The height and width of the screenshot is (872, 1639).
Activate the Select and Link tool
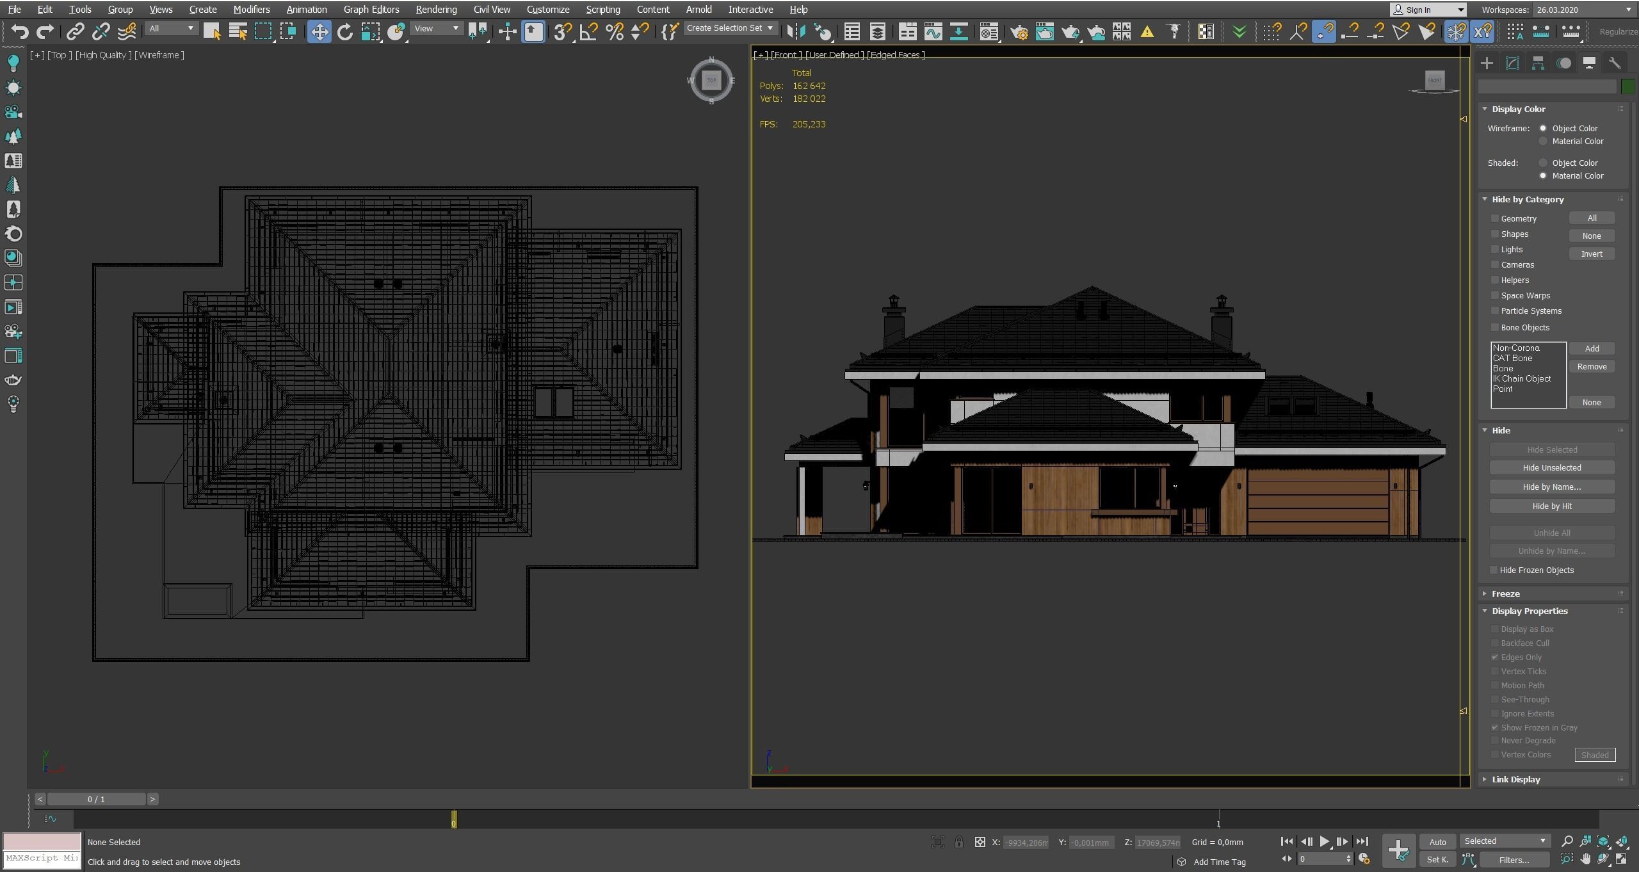point(76,31)
